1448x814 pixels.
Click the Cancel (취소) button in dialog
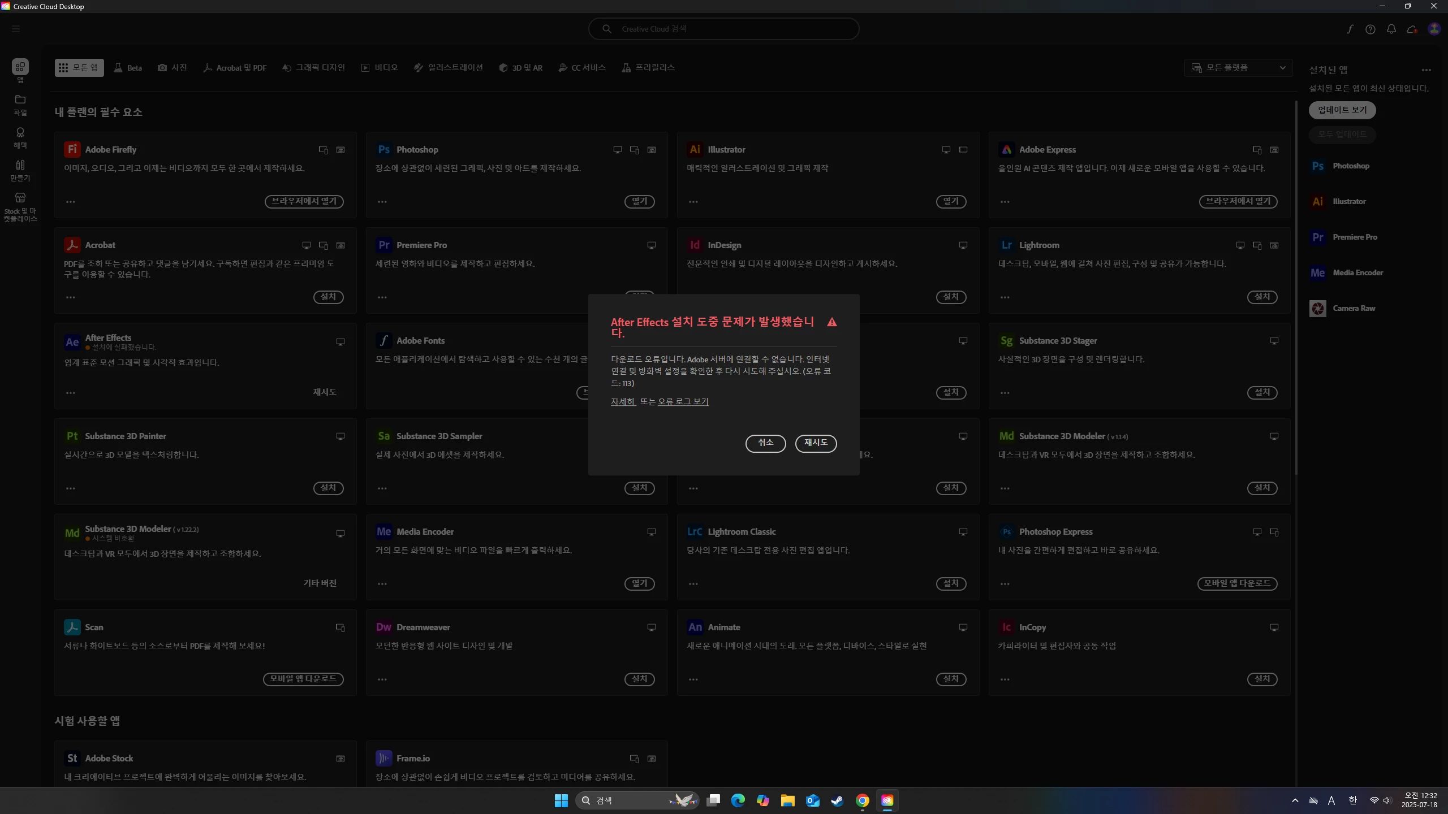(765, 443)
